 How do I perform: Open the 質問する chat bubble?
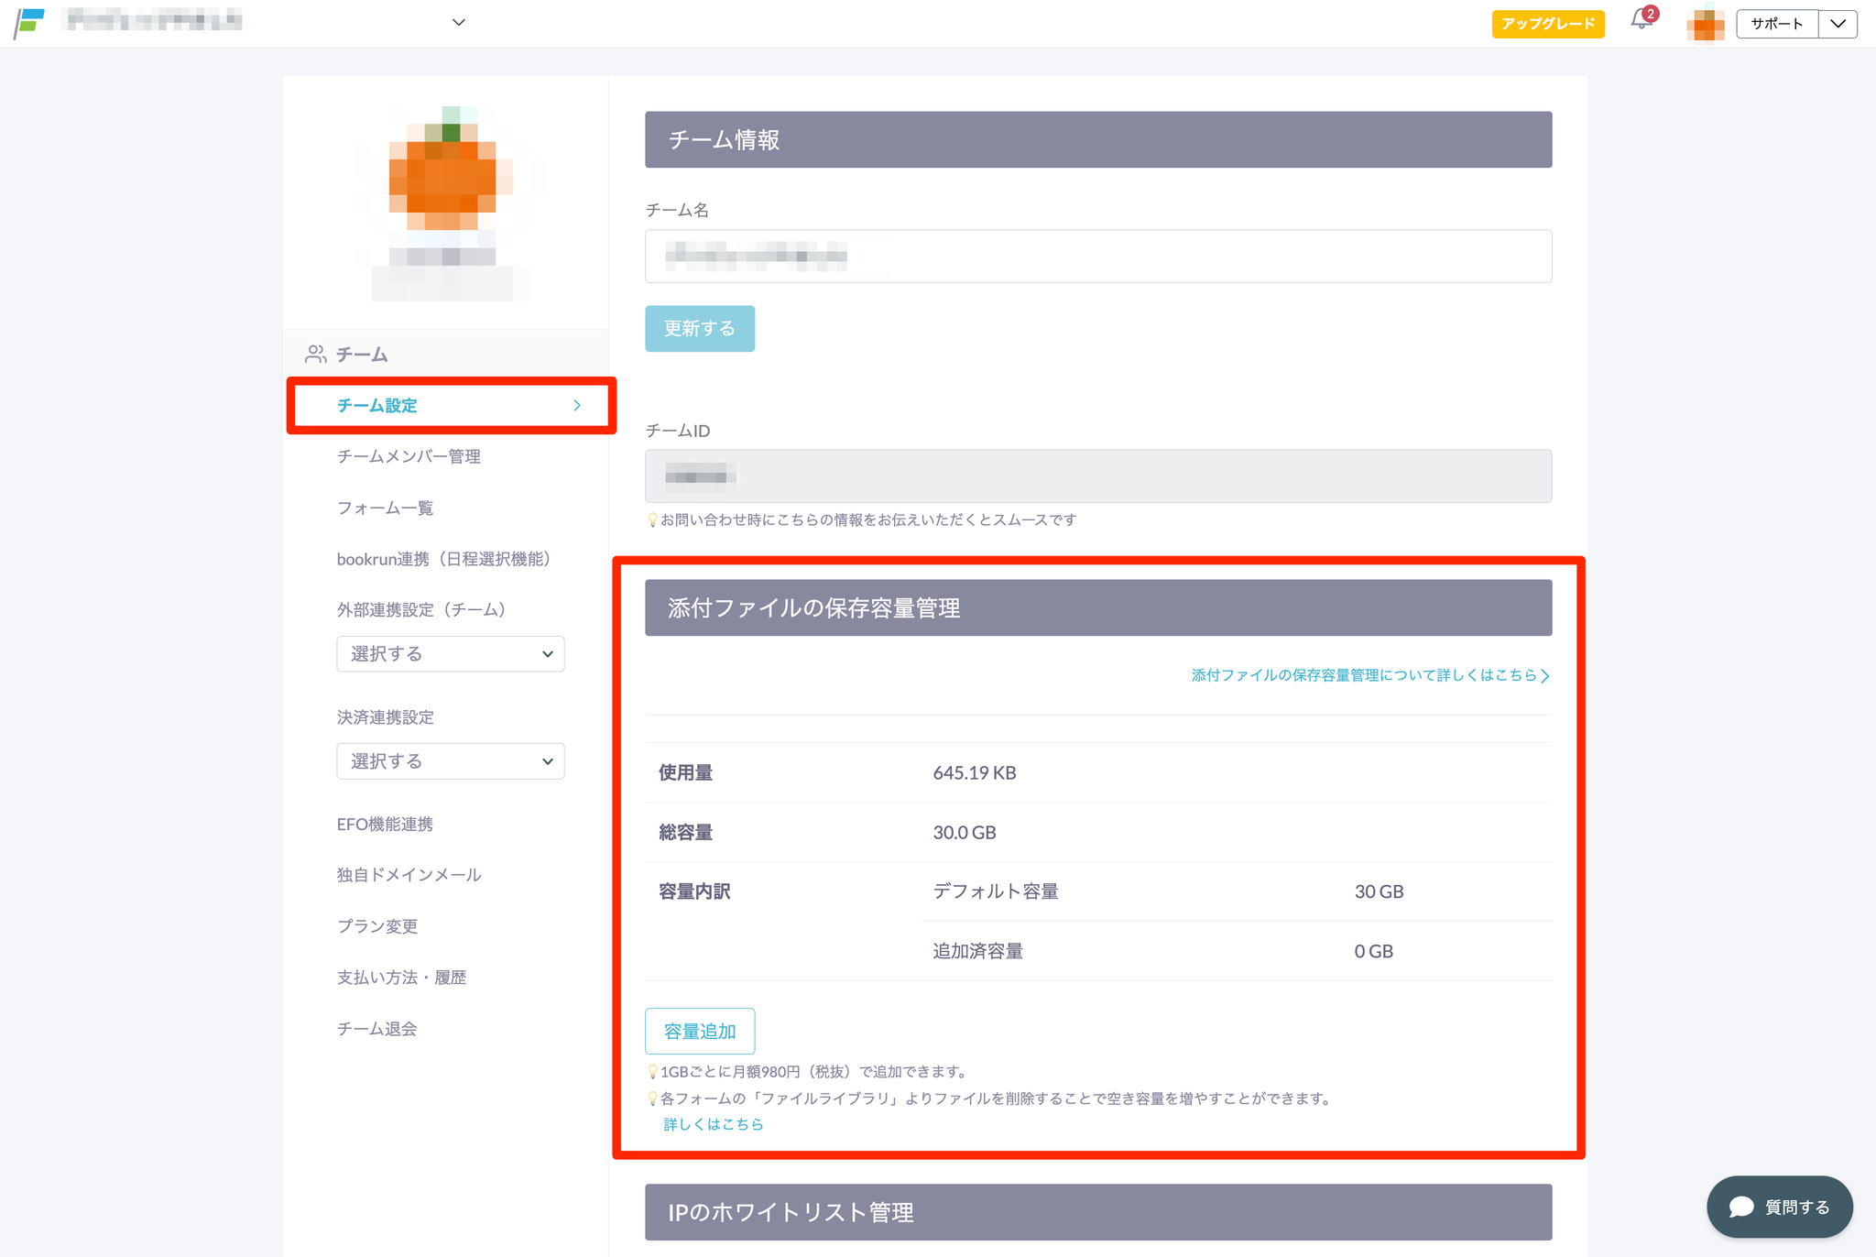point(1779,1207)
